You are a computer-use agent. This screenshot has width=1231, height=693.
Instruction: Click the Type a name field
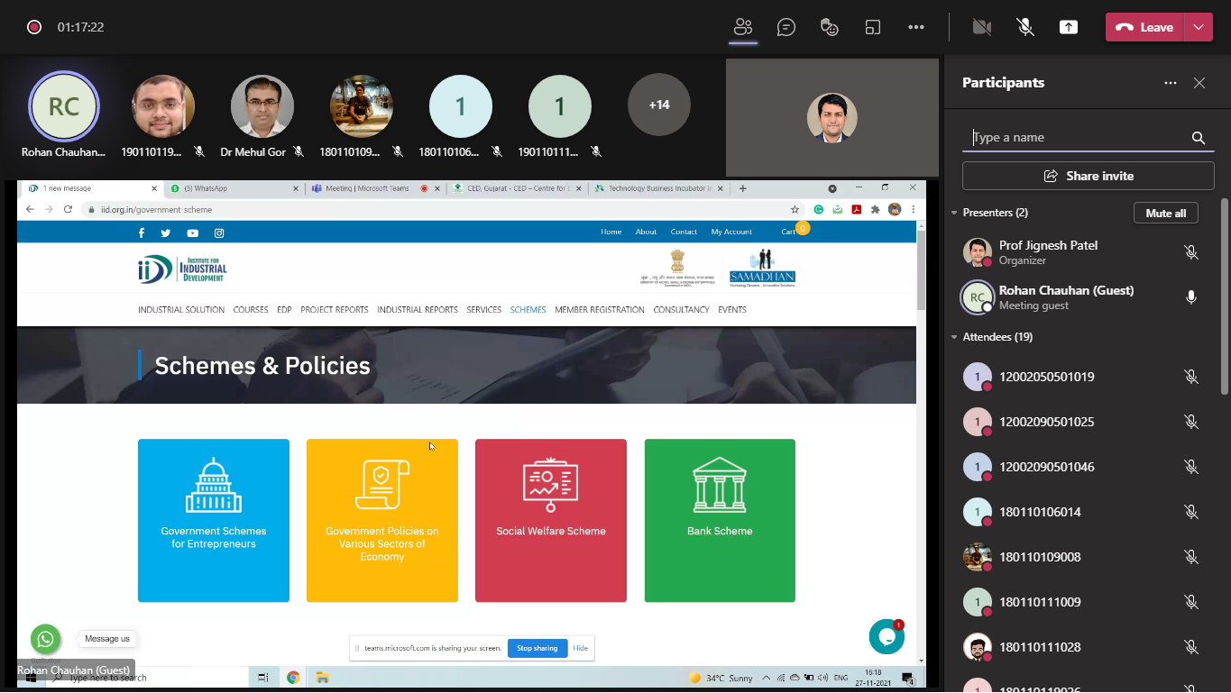pyautogui.click(x=1078, y=138)
